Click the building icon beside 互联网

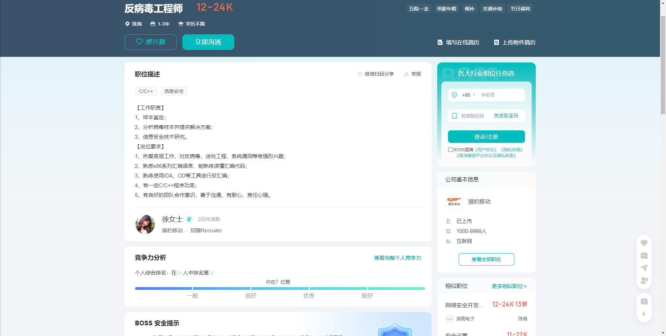tap(448, 241)
